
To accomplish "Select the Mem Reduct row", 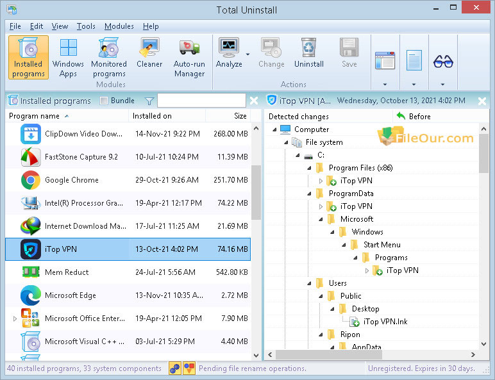I will [128, 272].
